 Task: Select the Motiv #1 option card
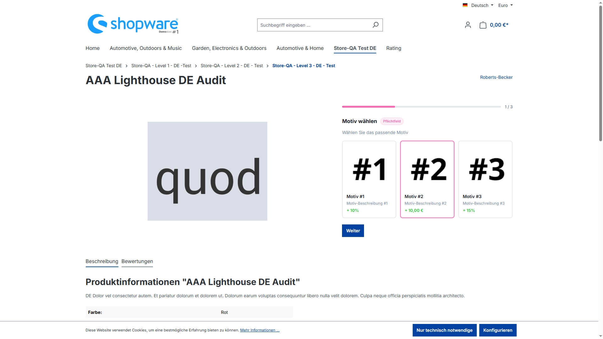[x=369, y=179]
